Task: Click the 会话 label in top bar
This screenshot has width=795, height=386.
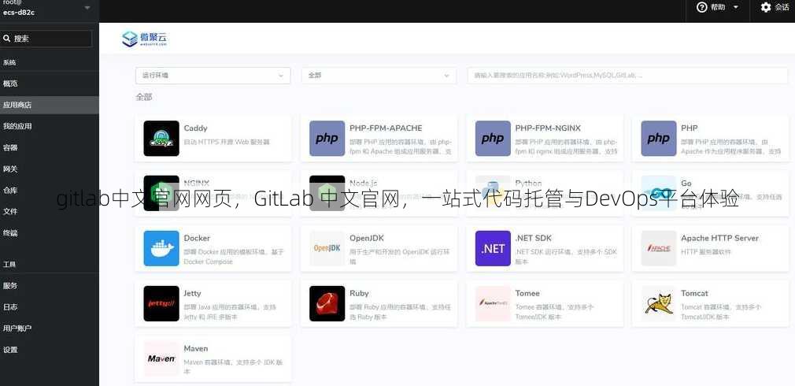Action: (x=782, y=7)
